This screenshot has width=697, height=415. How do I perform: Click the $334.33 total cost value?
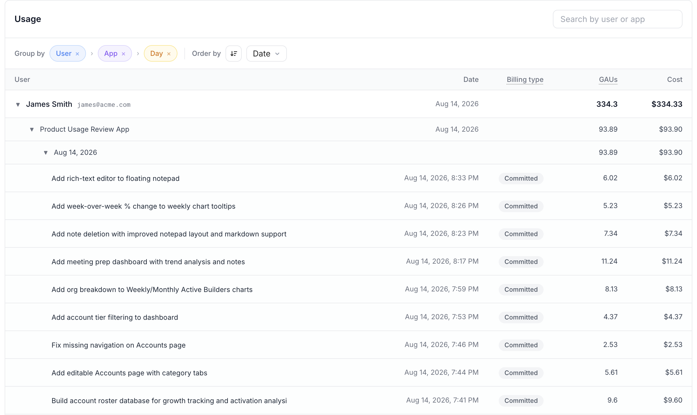click(667, 104)
